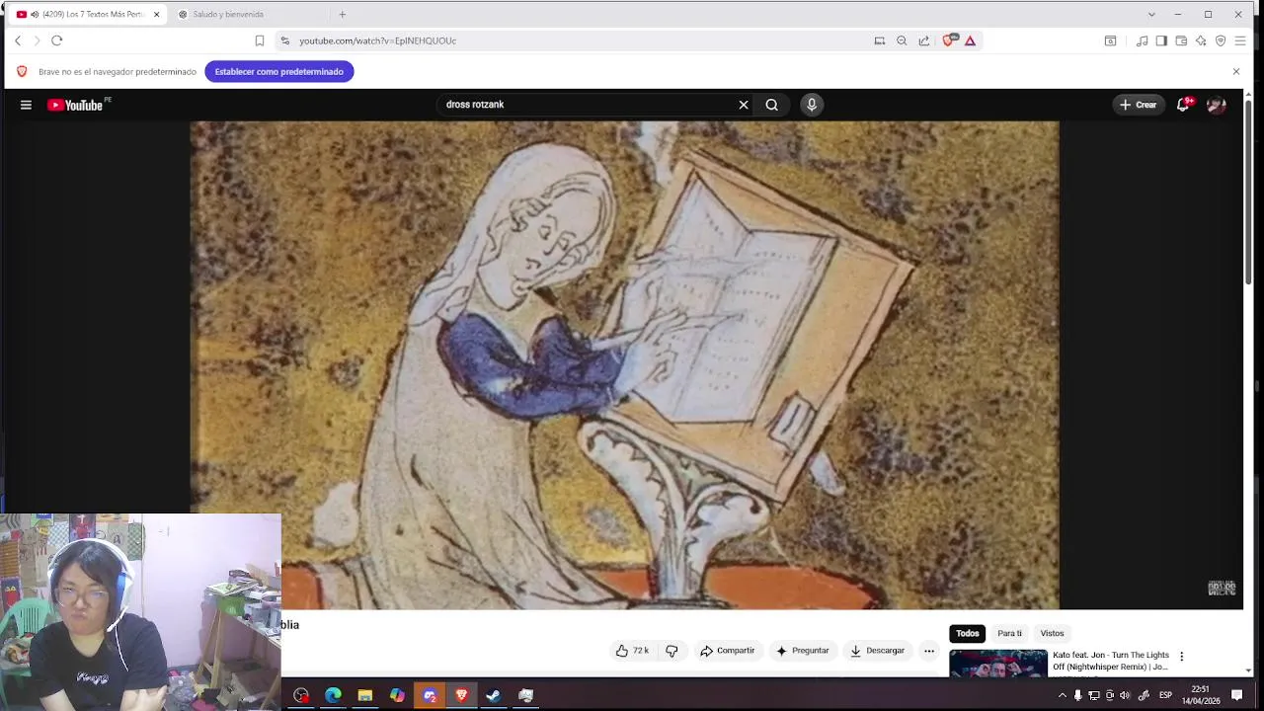The image size is (1264, 711).
Task: Click the Kato feat. Jon video thumbnail
Action: 997,663
